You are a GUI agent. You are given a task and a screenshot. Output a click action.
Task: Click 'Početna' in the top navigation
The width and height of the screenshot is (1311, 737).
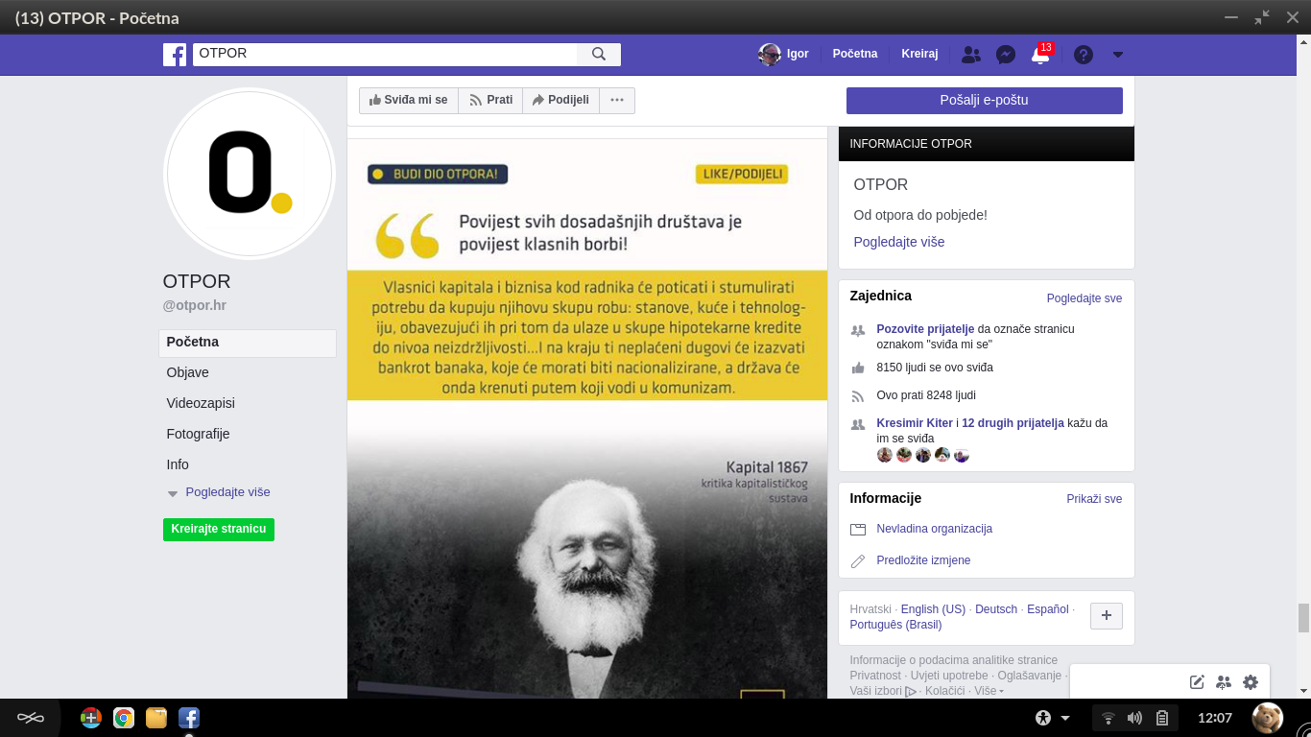tap(854, 54)
